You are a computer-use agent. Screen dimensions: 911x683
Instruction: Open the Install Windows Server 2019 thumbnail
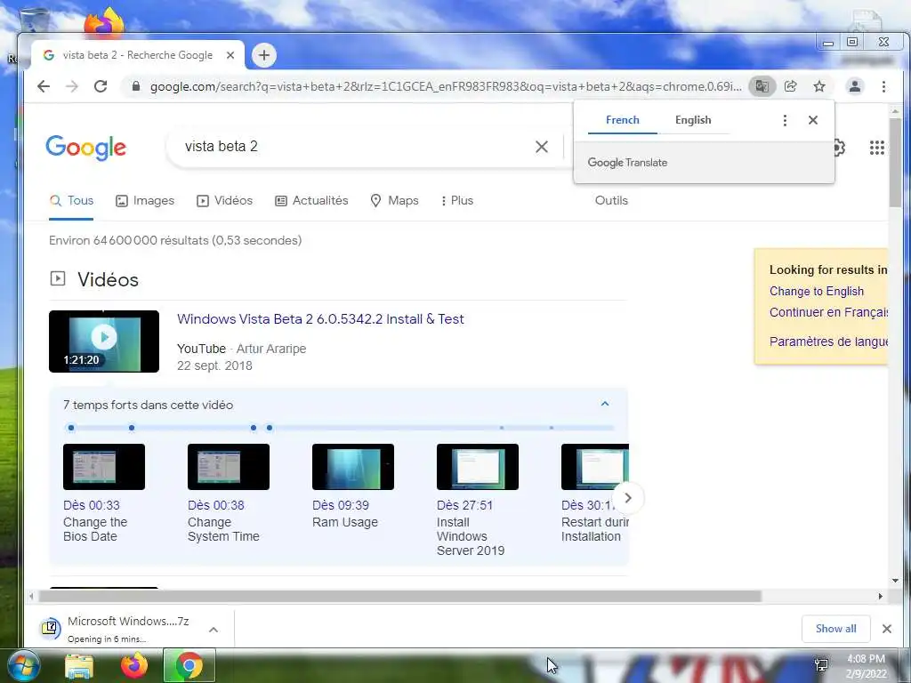[478, 467]
